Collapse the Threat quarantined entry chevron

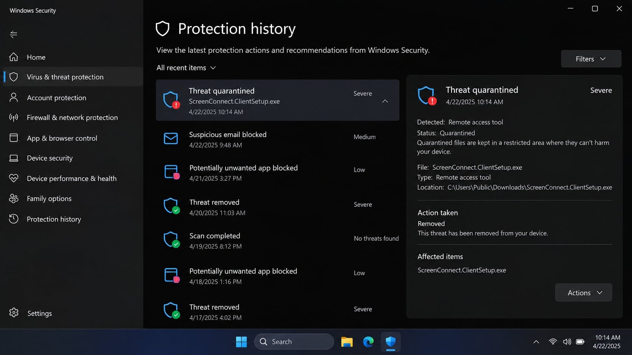tap(385, 101)
